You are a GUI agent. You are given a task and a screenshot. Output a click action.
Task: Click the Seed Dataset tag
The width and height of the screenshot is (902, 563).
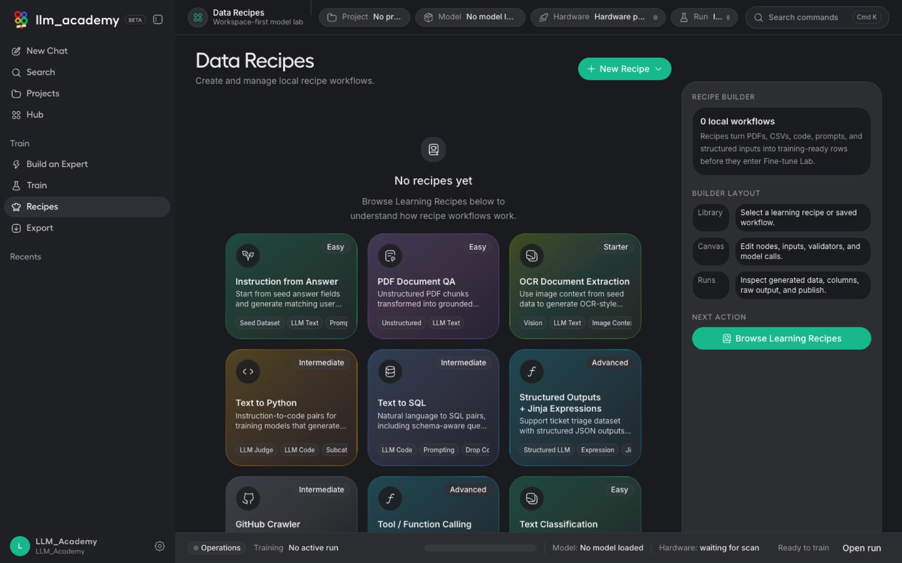point(260,323)
